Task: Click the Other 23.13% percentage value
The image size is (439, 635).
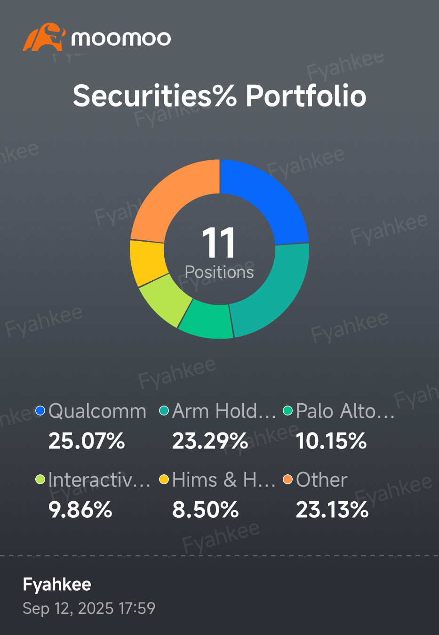Action: coord(332,510)
